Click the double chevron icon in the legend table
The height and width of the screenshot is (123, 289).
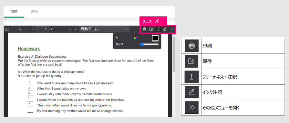tap(192, 107)
